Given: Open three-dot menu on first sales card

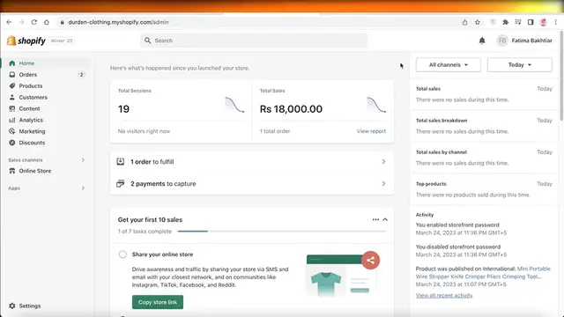Looking at the screenshot, I should coord(375,219).
